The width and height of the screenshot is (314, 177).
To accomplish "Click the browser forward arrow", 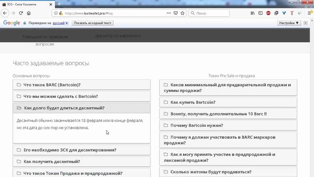I will [13, 13].
